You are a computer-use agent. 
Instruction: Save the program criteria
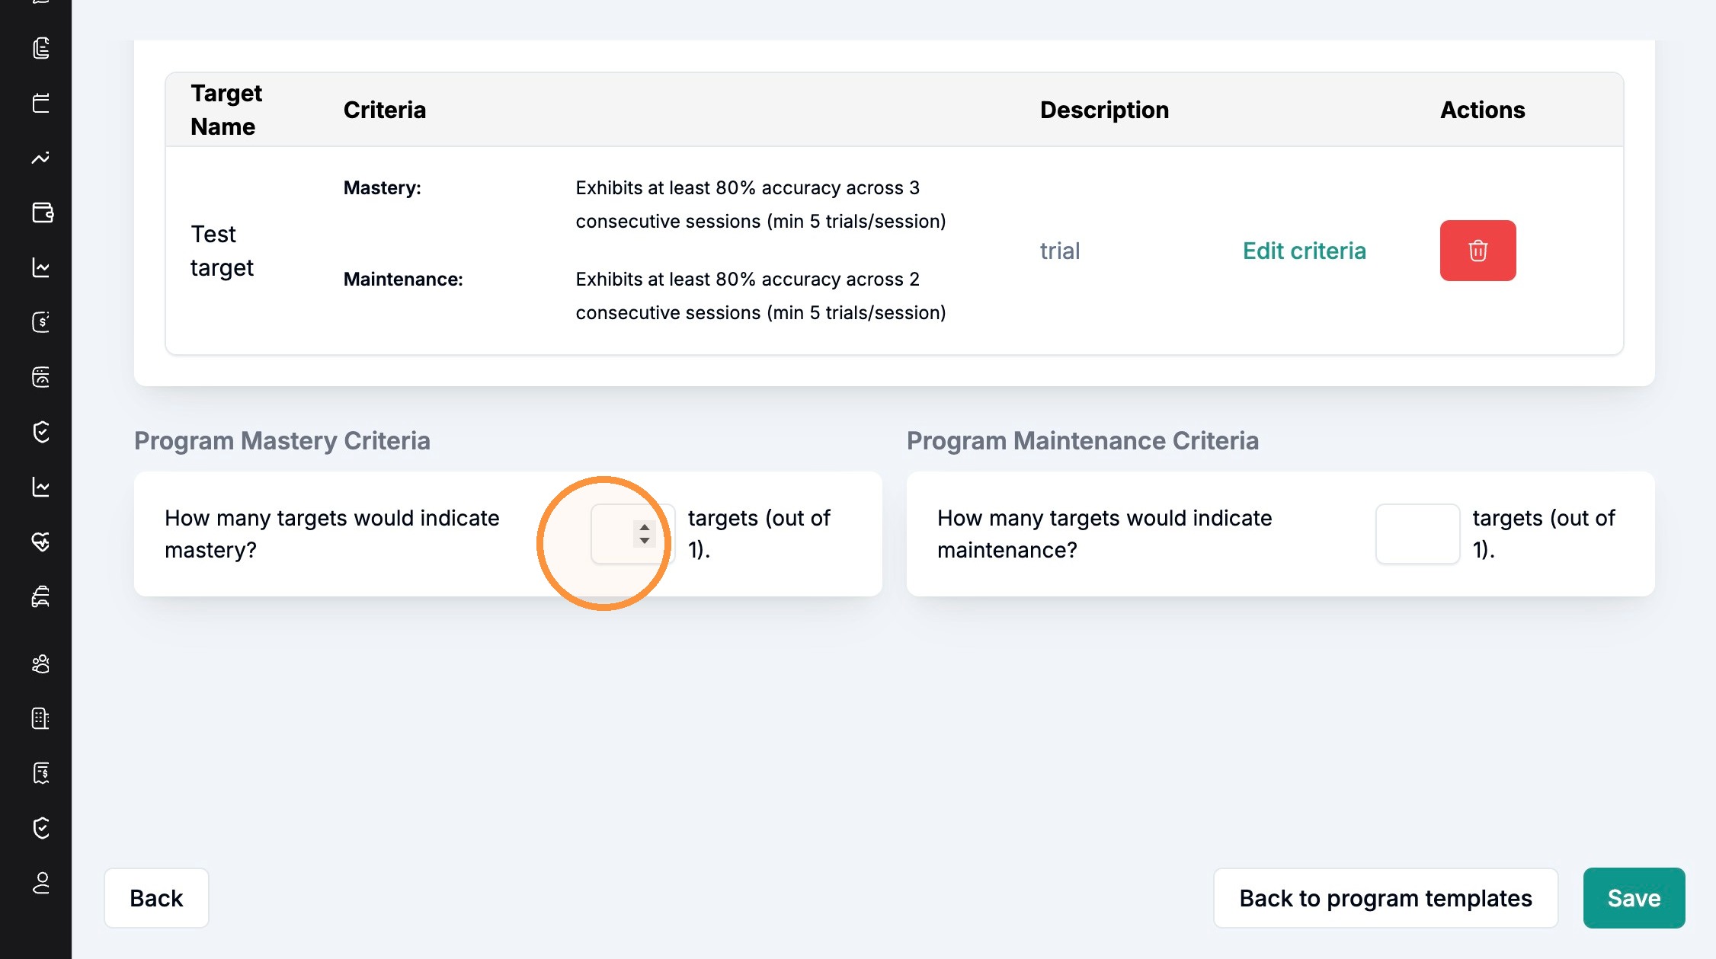click(1634, 898)
